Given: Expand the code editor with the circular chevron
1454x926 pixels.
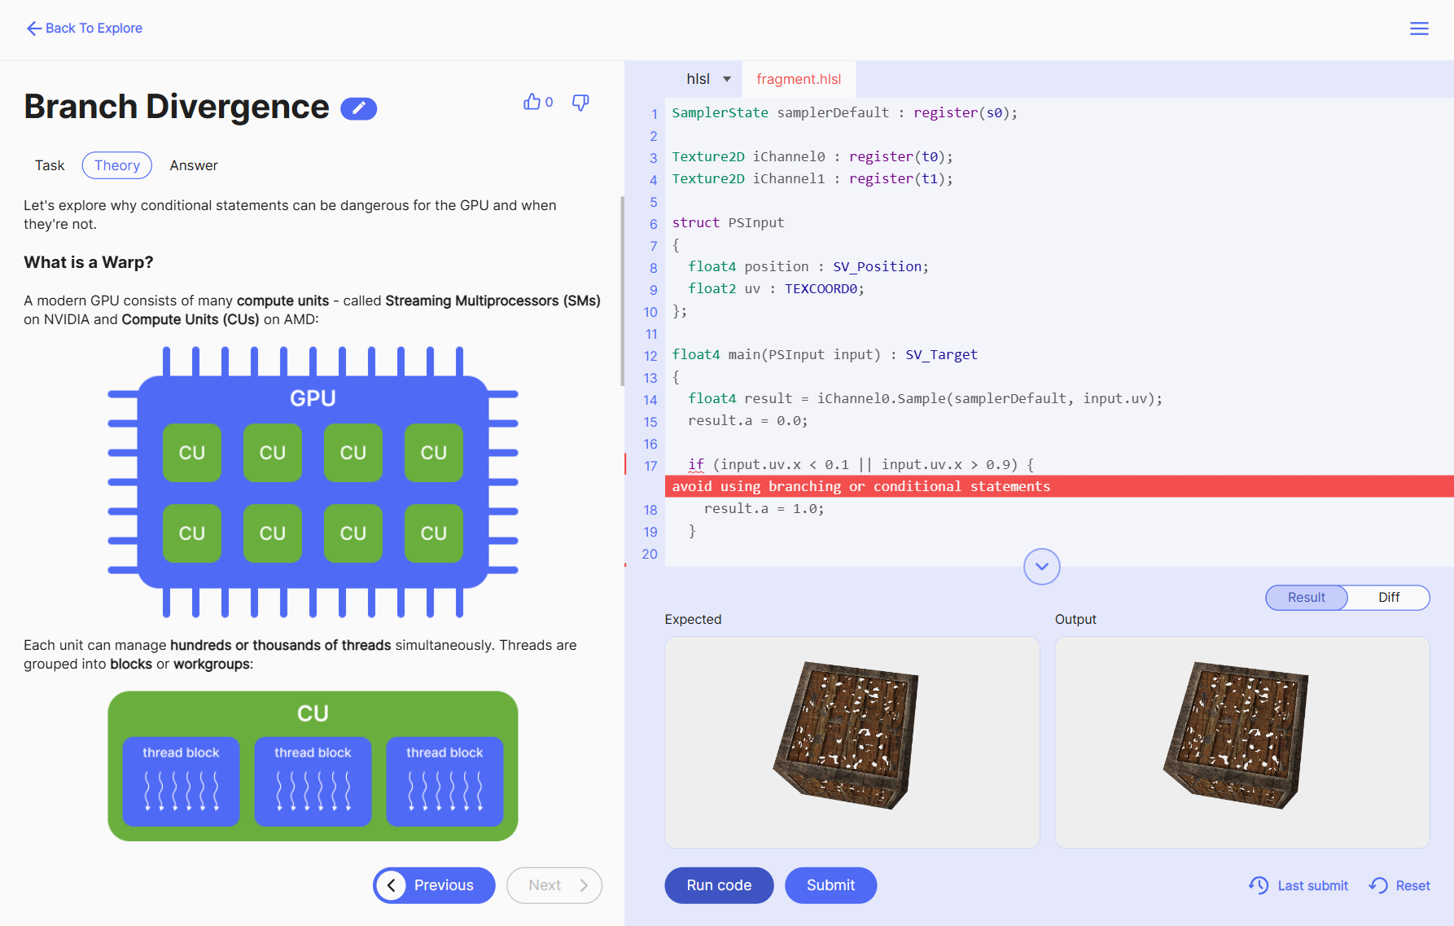Looking at the screenshot, I should [1041, 566].
